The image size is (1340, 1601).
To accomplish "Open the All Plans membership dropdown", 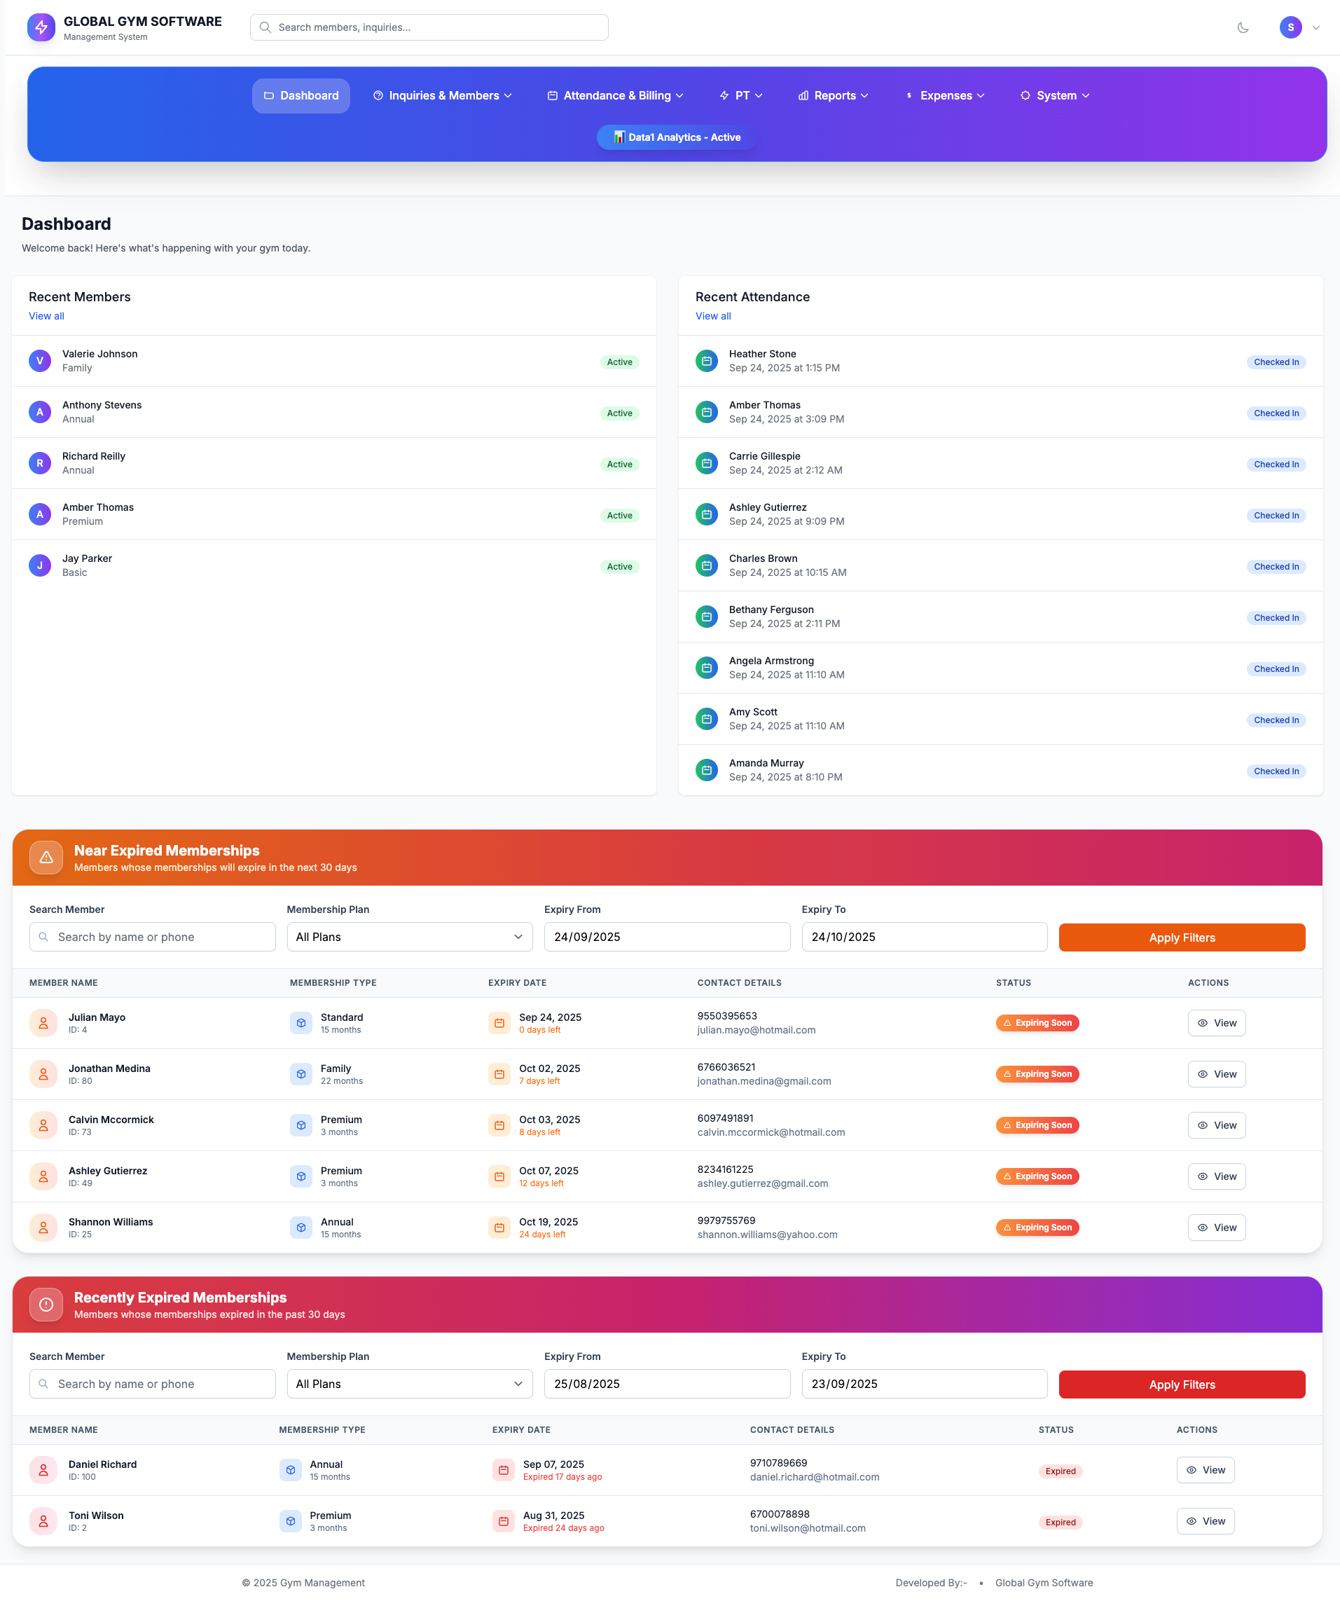I will [409, 937].
